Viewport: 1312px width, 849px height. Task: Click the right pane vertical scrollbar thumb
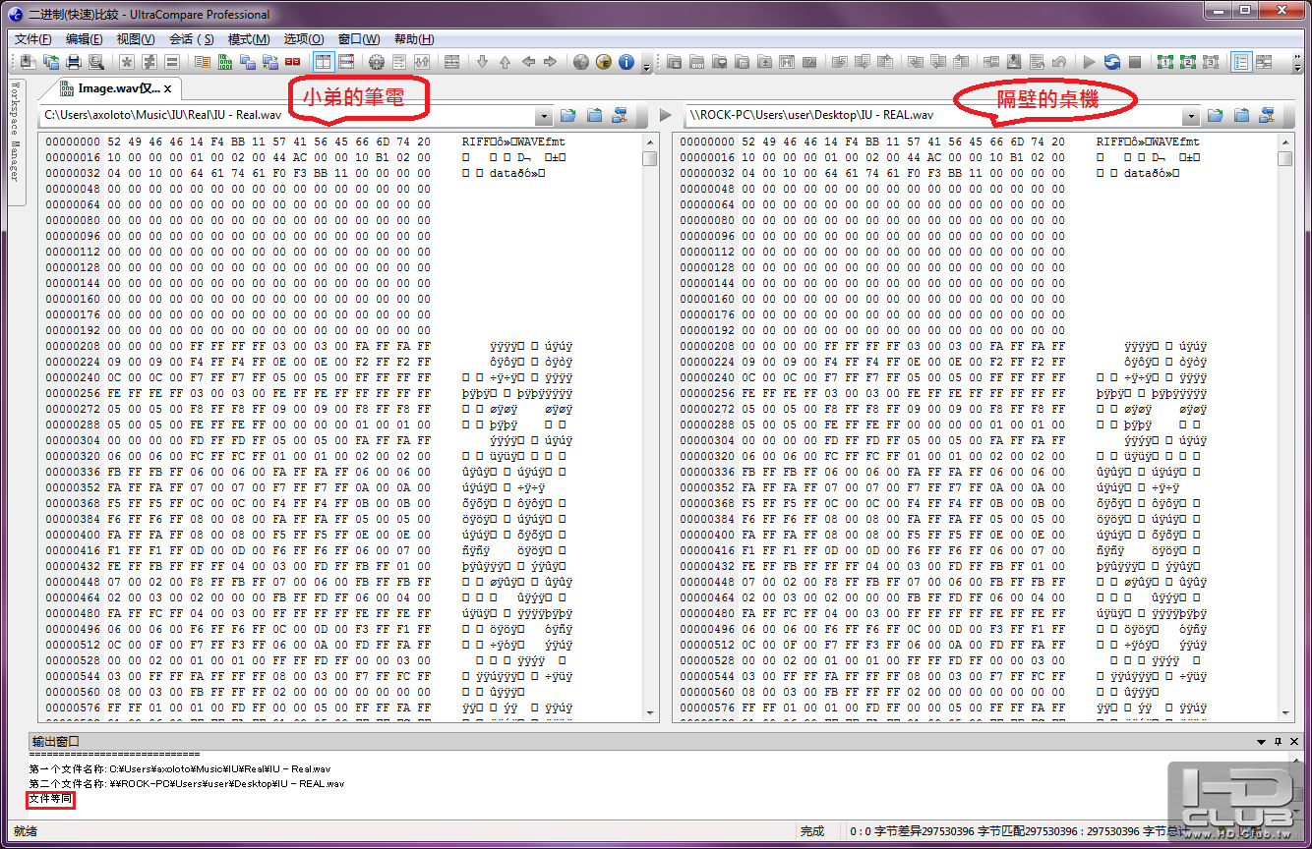1285,159
